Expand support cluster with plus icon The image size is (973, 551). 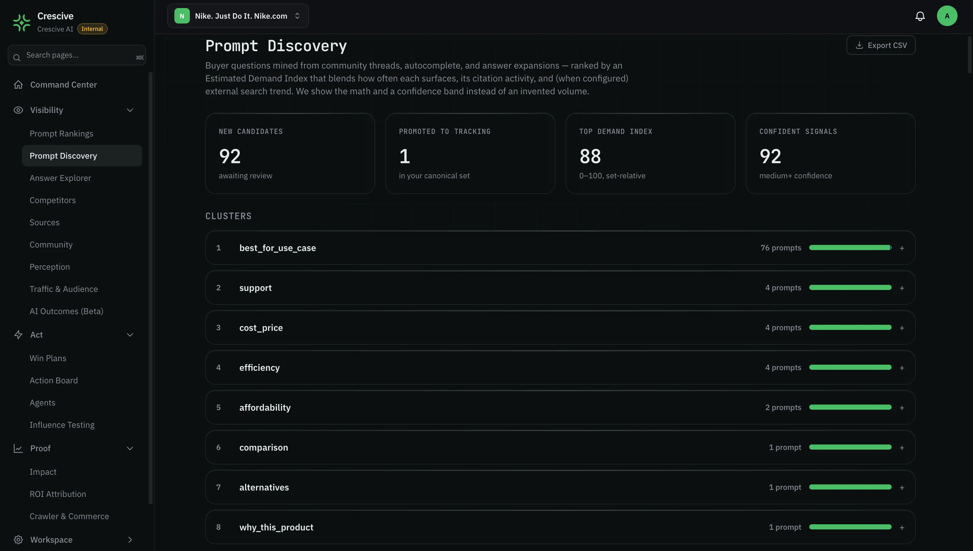[x=902, y=288]
